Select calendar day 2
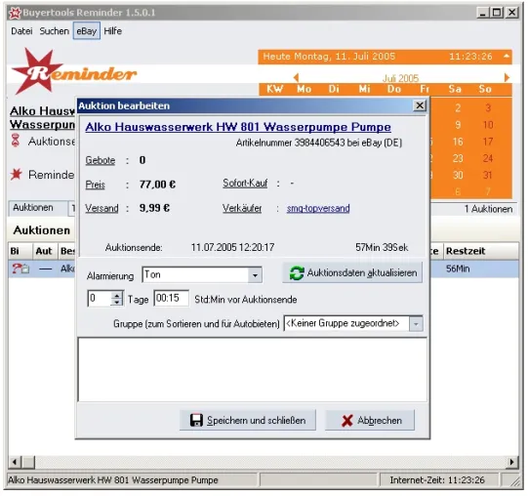This screenshot has width=528, height=496. point(458,108)
